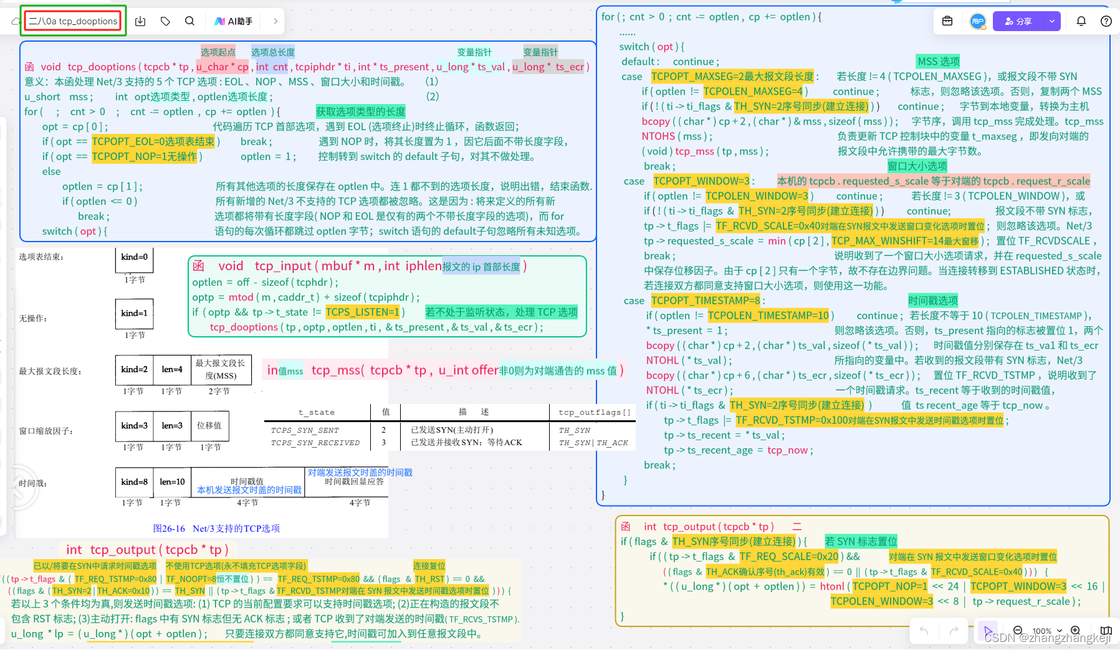Click the len=3 cell

[172, 426]
